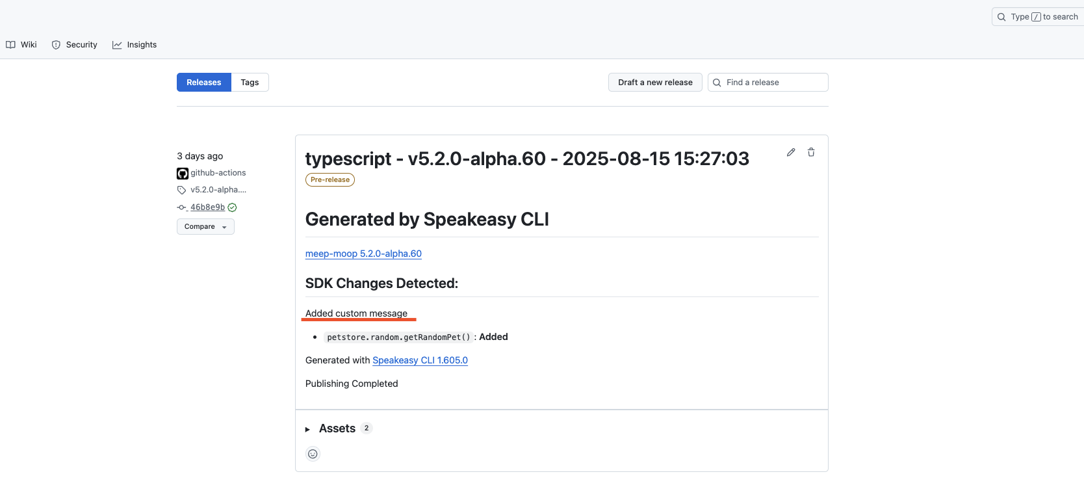The width and height of the screenshot is (1084, 485).
Task: Open the meep-moop 5.2.0-alpha.60 link
Action: point(363,254)
